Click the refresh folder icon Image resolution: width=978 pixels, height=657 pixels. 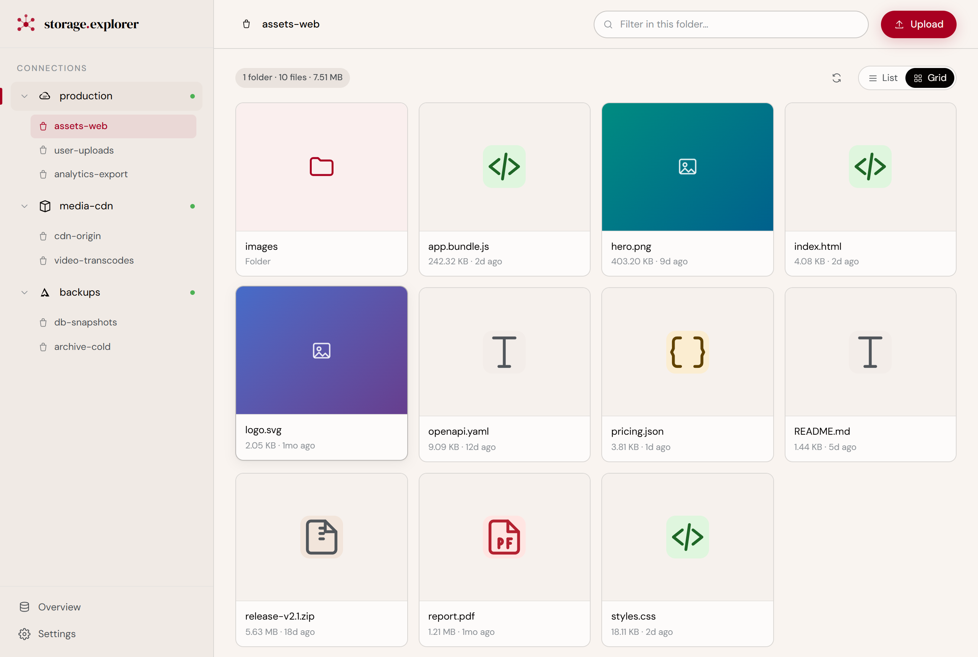[x=836, y=78]
